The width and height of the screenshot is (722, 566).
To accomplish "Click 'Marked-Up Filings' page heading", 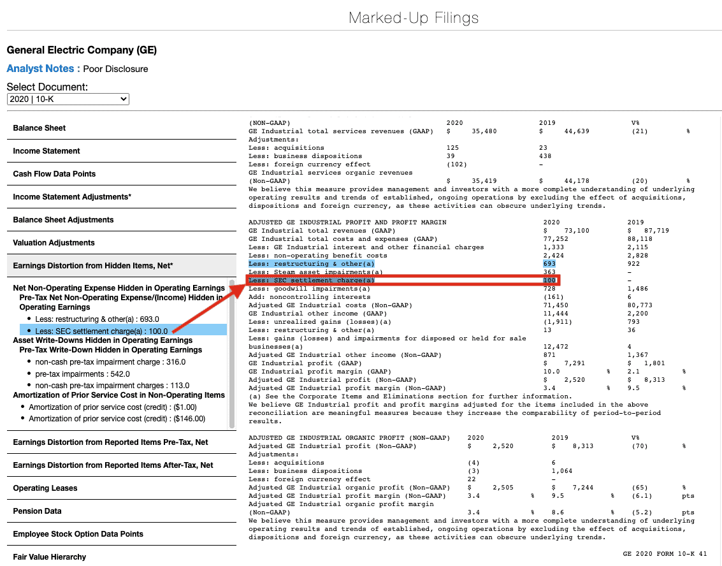I will click(x=414, y=18).
